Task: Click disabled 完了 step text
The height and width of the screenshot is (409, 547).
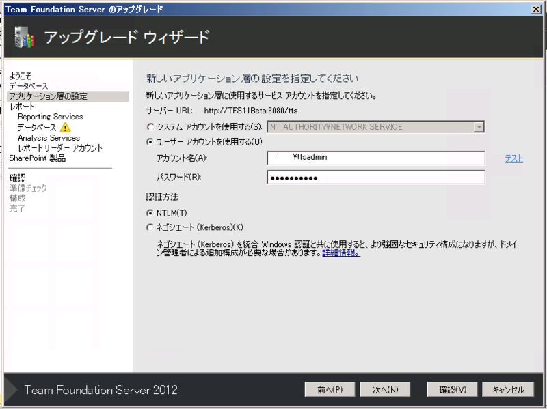Action: pos(16,208)
